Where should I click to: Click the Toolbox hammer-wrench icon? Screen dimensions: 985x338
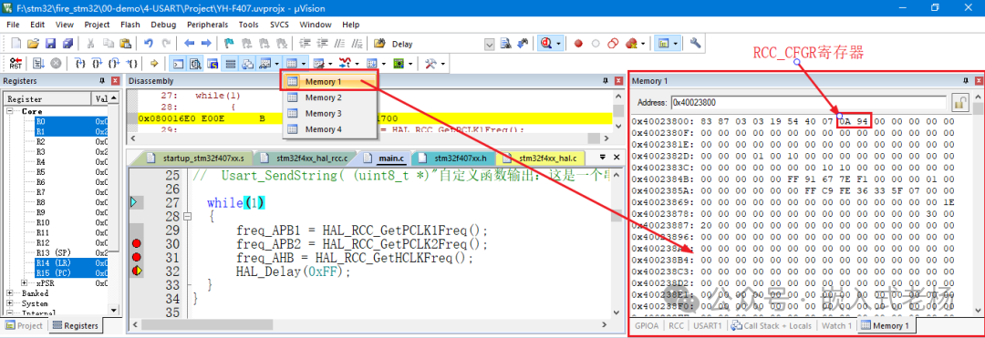click(430, 64)
